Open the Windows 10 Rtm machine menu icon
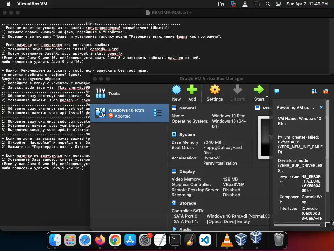Screen dimensions: 334x251 tap(158, 113)
